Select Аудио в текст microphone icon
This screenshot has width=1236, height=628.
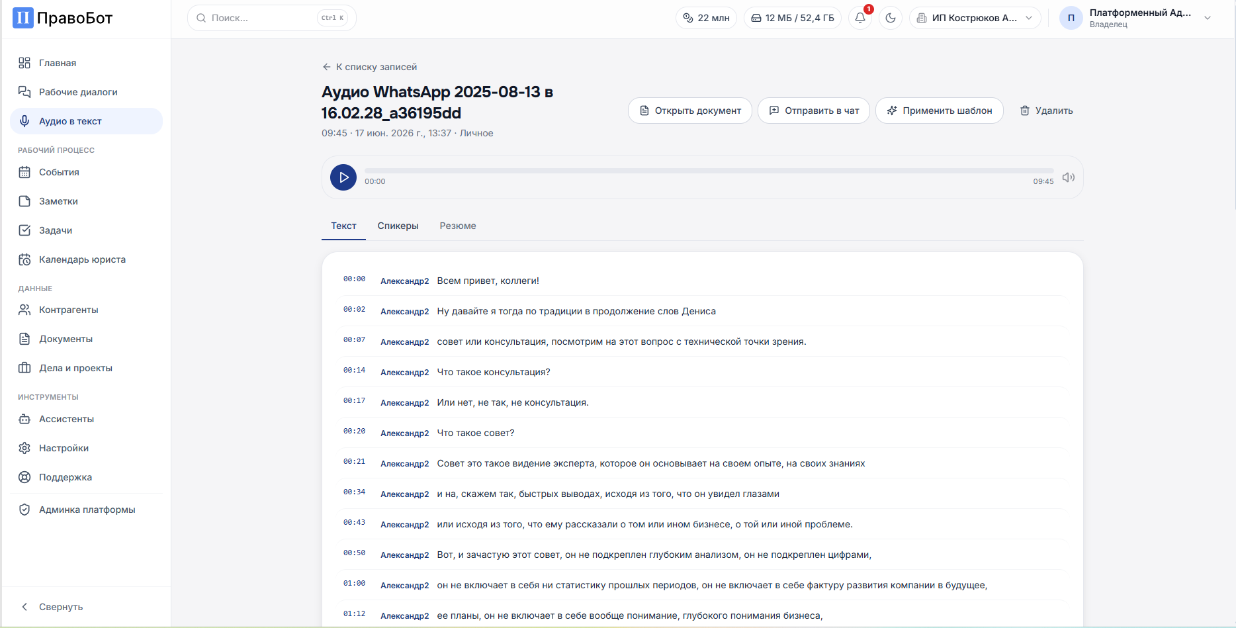[x=24, y=121]
